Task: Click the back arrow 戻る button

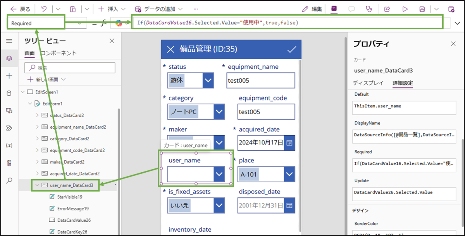Action: [20, 9]
